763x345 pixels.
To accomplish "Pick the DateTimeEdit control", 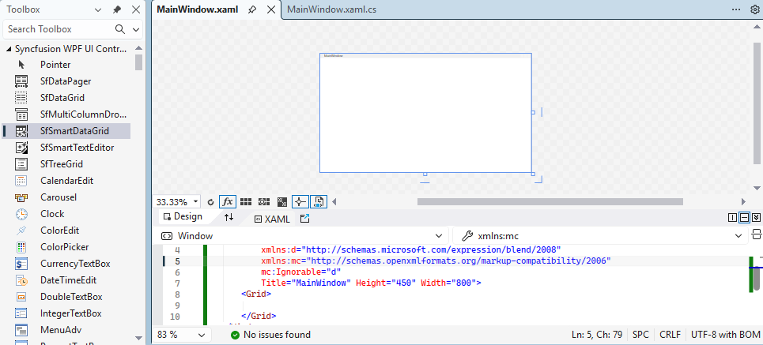I will pos(66,280).
